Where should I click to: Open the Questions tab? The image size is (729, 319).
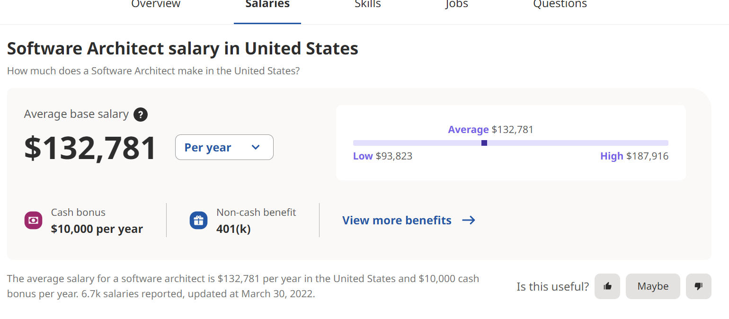560,5
